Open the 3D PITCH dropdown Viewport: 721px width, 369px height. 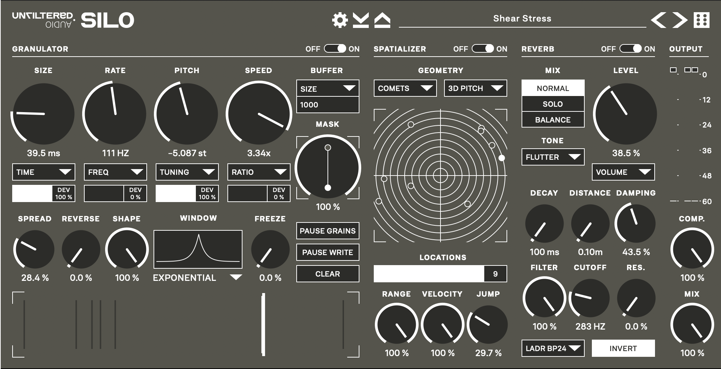[x=475, y=88]
